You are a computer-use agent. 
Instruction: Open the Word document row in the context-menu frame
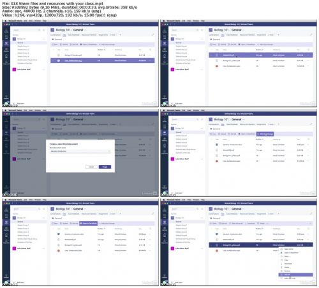[x=261, y=234]
